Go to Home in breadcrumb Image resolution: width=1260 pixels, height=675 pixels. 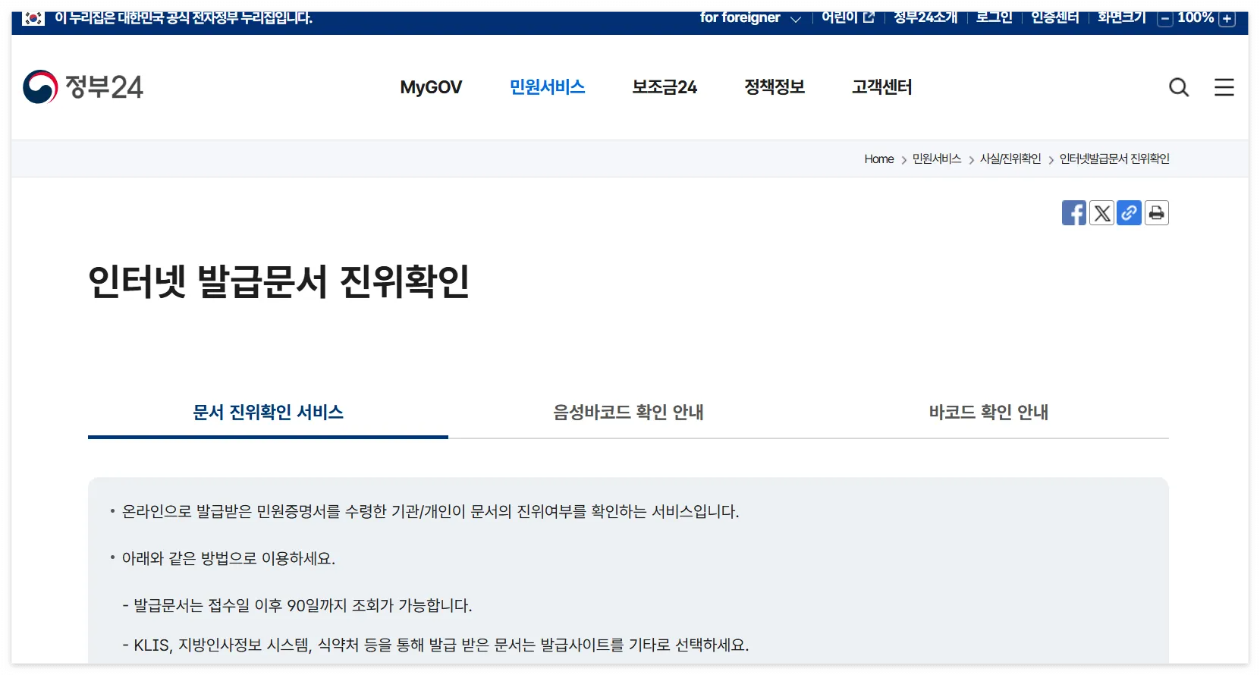click(879, 159)
